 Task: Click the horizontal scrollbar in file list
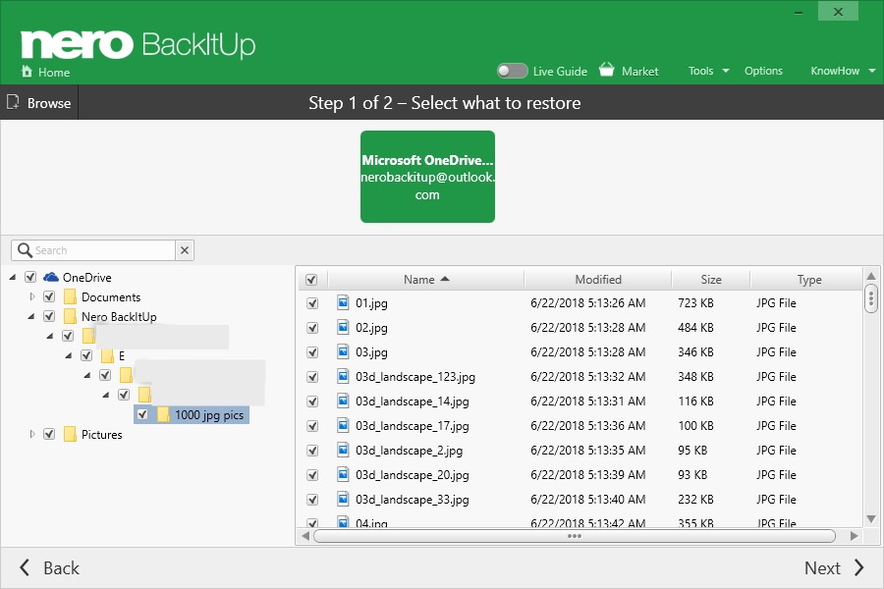575,536
